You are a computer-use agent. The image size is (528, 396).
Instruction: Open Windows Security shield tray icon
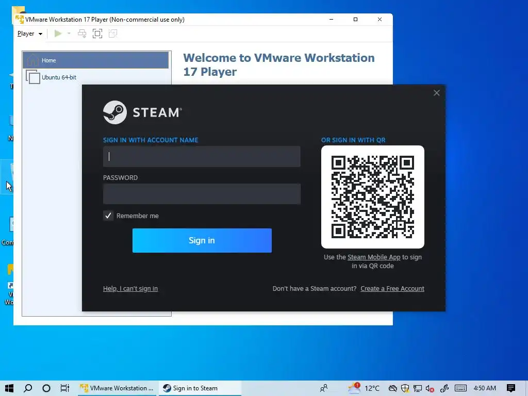tap(405, 388)
